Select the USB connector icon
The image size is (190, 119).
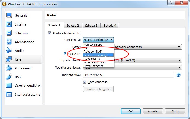[9, 77]
